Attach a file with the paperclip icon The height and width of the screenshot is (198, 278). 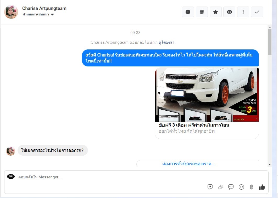[221, 187]
